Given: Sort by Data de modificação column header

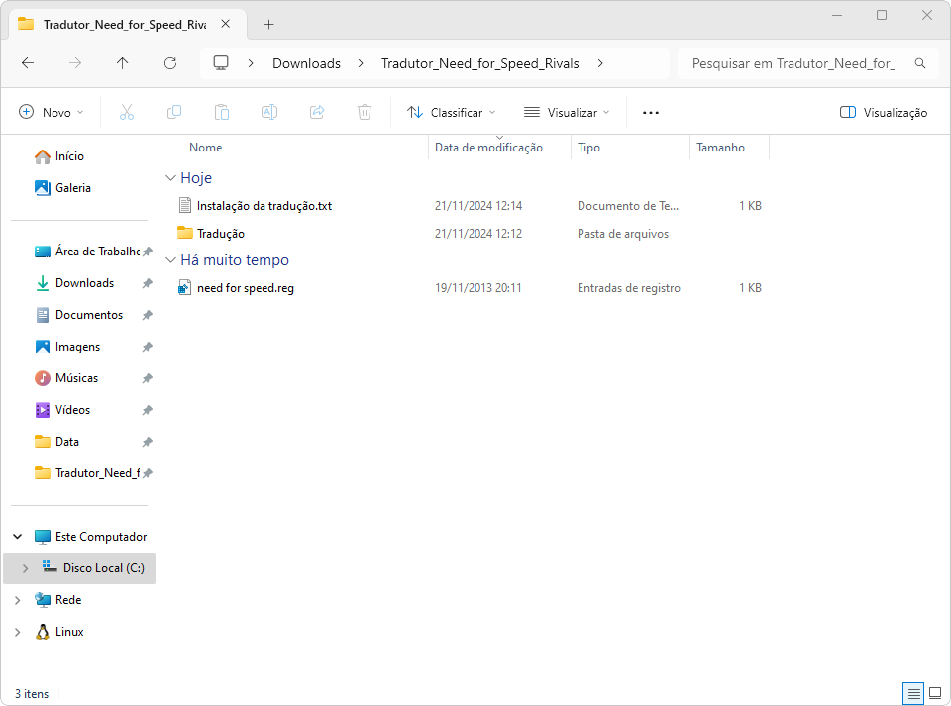Looking at the screenshot, I should click(x=488, y=148).
